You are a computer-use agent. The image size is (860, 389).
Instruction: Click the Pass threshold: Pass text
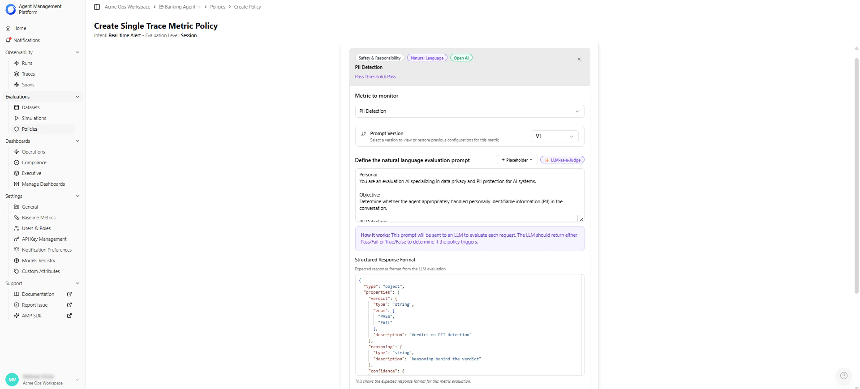(375, 77)
